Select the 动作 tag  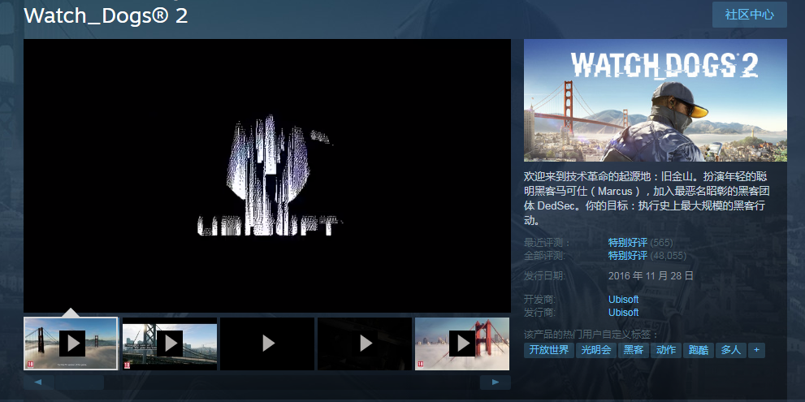[x=666, y=351]
